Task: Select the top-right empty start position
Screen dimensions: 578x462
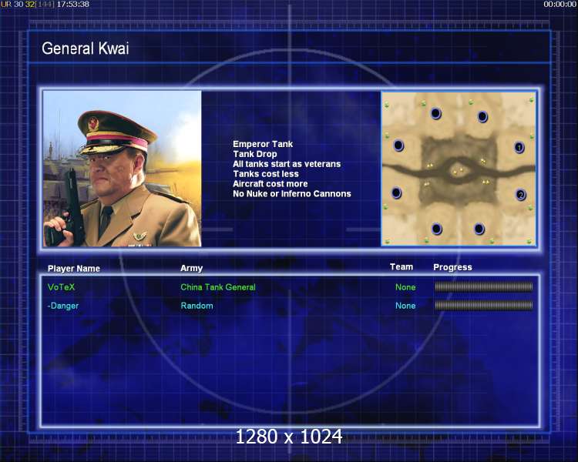Action: (x=482, y=117)
